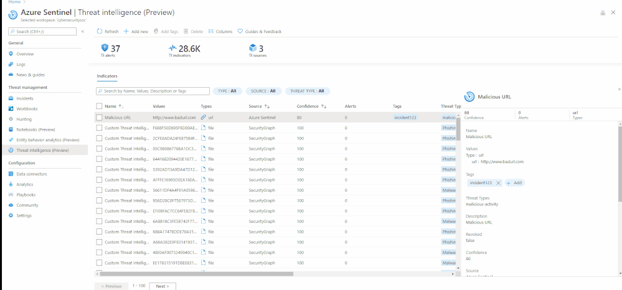
Task: Click the sidebar search box
Action: click(42, 31)
